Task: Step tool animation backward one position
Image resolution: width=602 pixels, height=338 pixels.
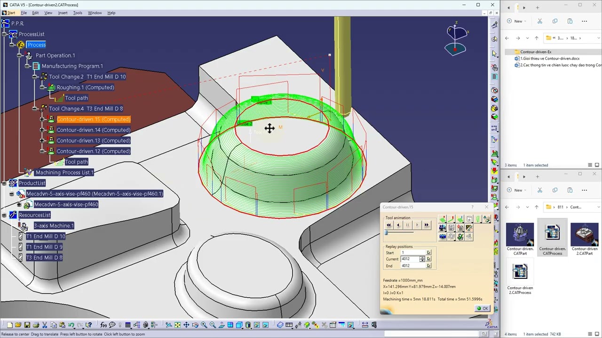Action: (x=398, y=225)
